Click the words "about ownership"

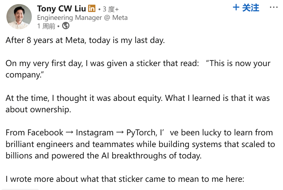coord(38,109)
